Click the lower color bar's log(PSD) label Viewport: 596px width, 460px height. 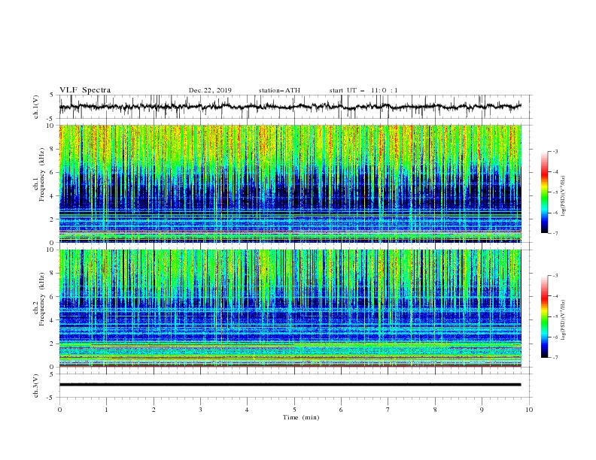(564, 320)
